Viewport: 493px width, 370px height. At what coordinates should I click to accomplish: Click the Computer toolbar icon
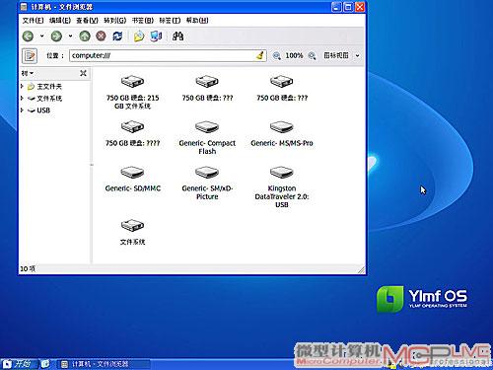click(156, 37)
